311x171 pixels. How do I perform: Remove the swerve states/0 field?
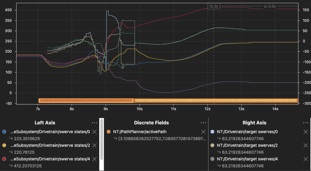[95, 132]
